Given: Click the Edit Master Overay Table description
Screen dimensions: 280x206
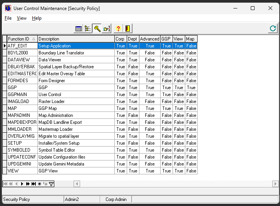Looking at the screenshot, I should [x=76, y=74].
